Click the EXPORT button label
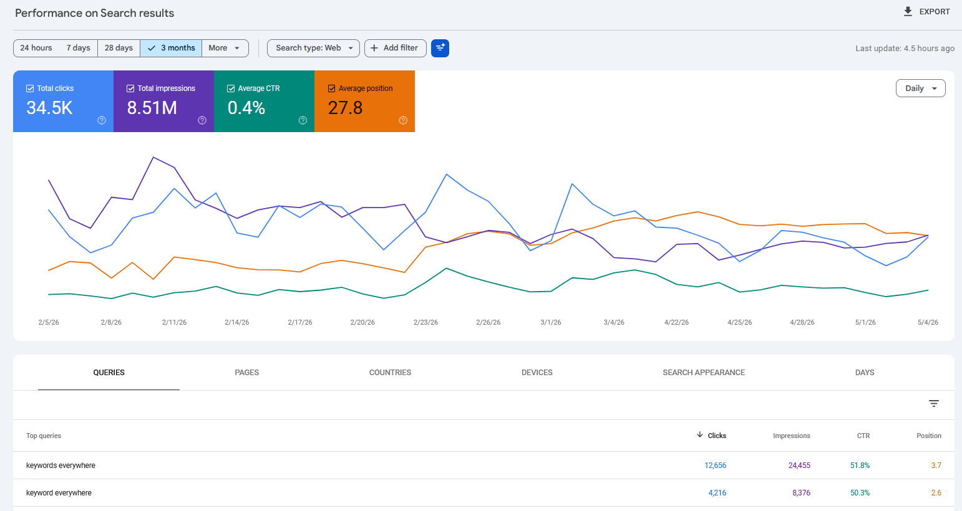The width and height of the screenshot is (962, 511). point(935,12)
